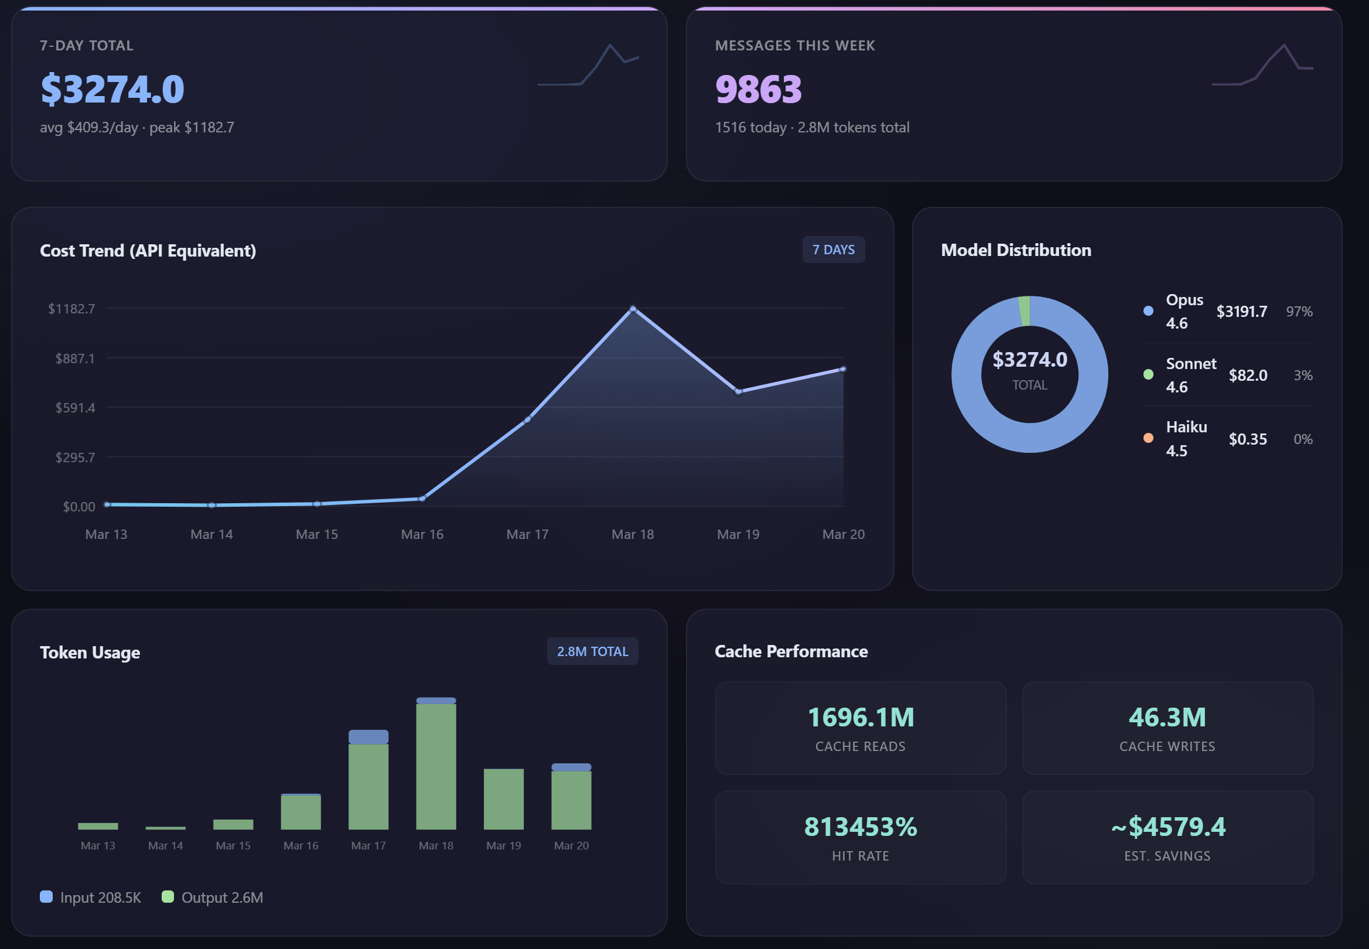Open the Cache Writes 46.3M tile
1369x949 pixels.
[x=1167, y=728]
